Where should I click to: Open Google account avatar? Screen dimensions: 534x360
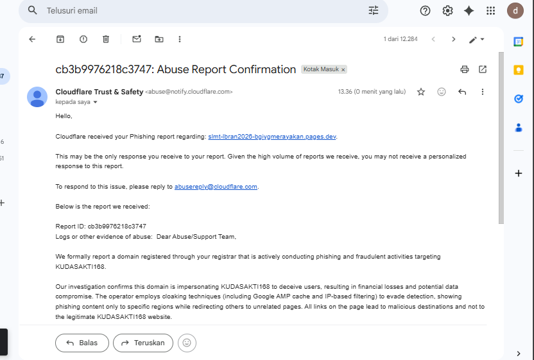[x=515, y=10]
